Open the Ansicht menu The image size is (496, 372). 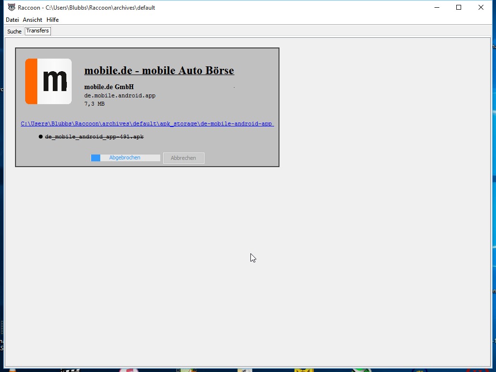[x=32, y=19]
